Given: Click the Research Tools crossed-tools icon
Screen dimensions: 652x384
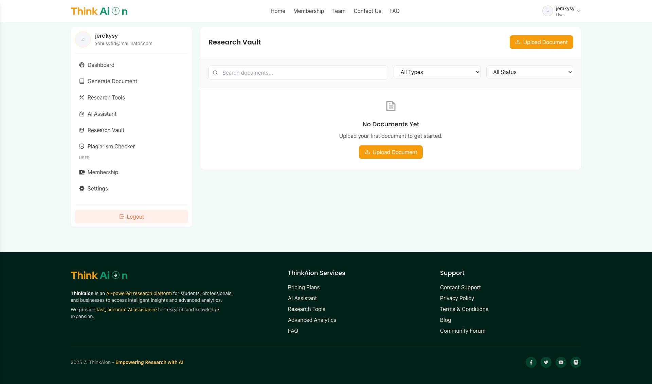Looking at the screenshot, I should click(x=82, y=97).
